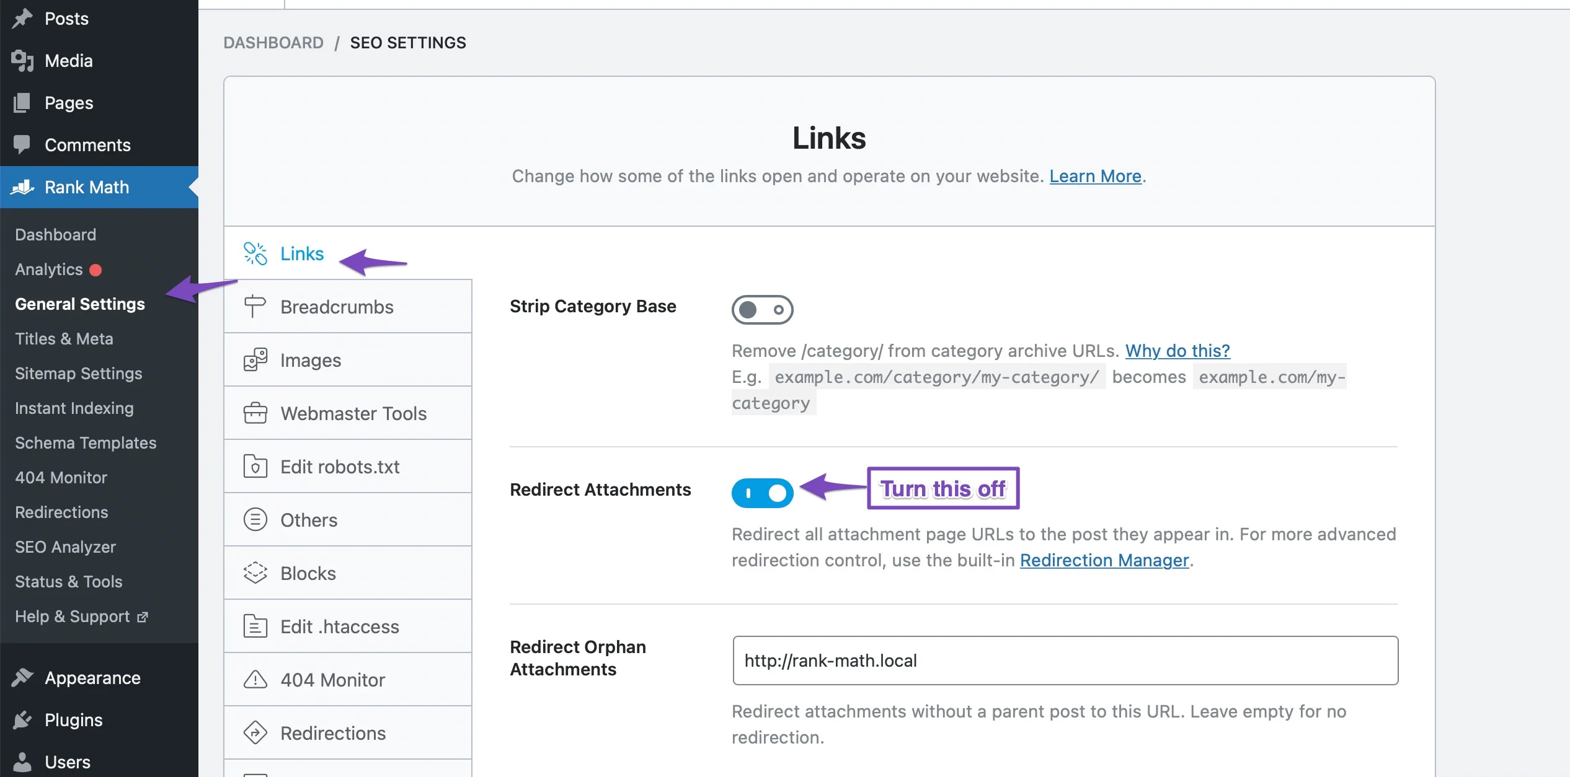Click the Rank Math logo icon
1570x777 pixels.
point(22,187)
